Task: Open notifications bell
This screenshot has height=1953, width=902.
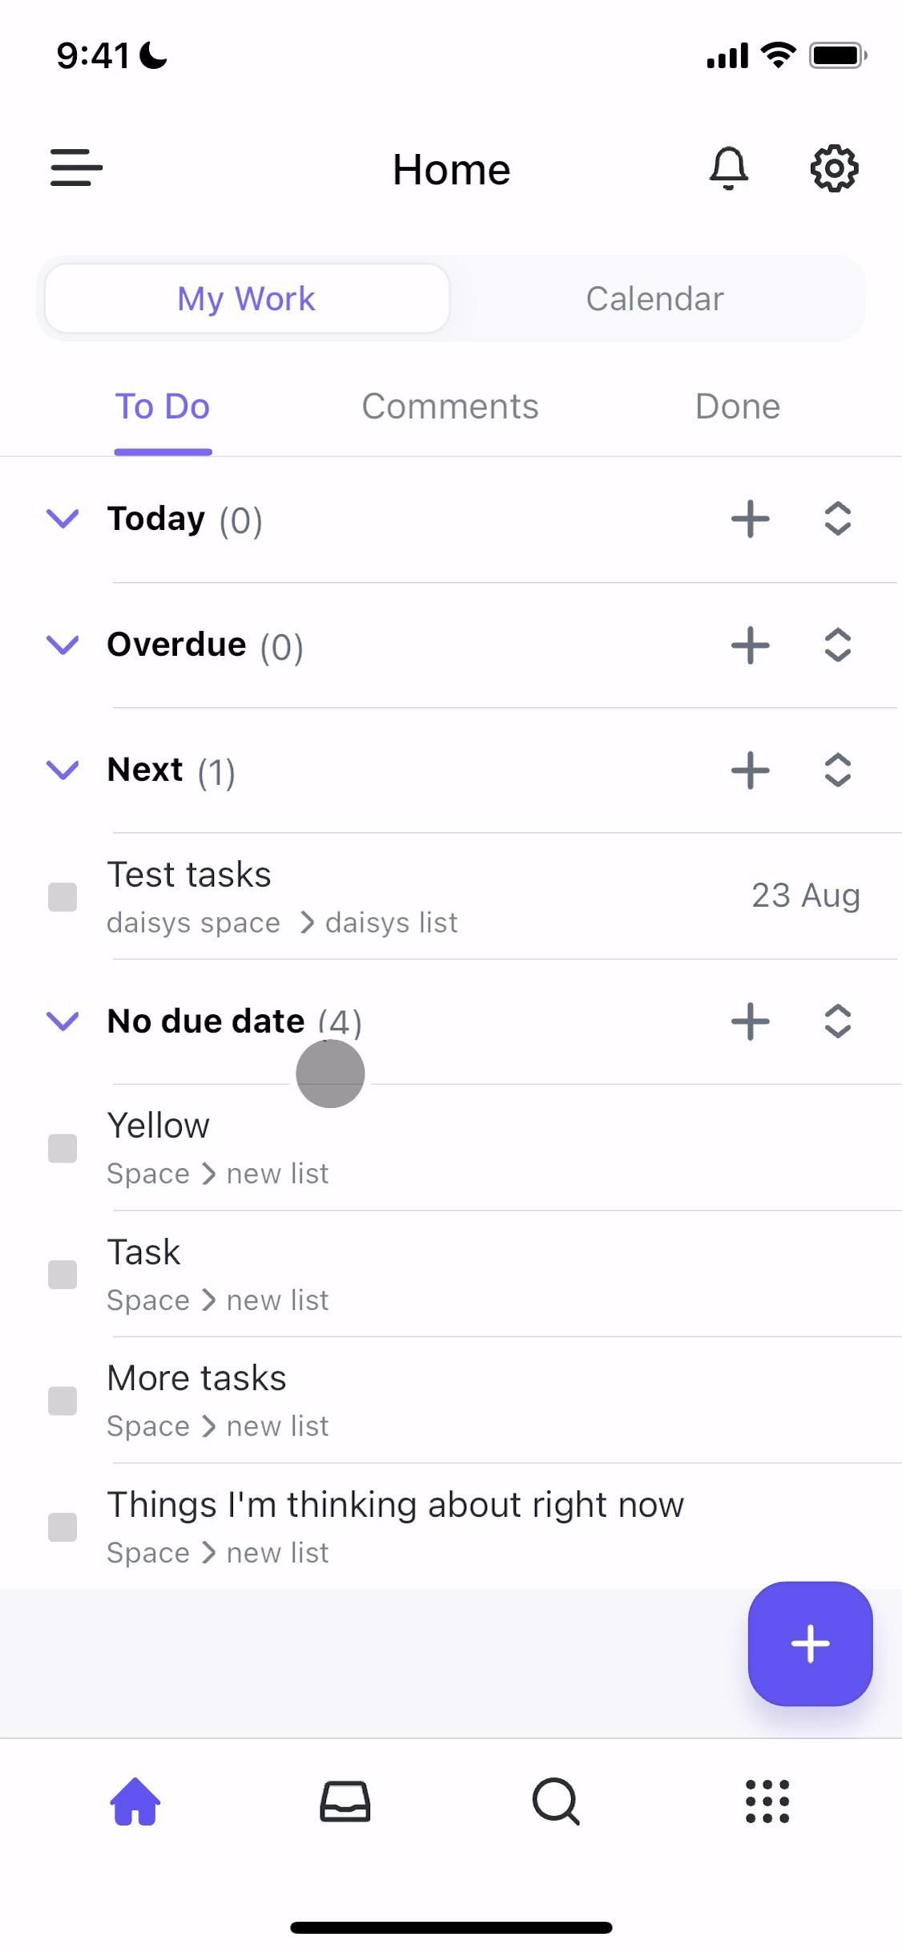Action: click(728, 168)
